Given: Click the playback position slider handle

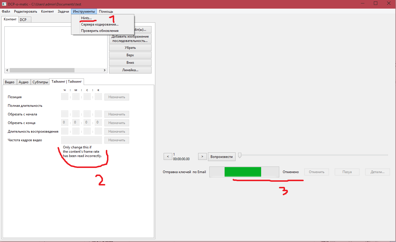Looking at the screenshot, I should (240, 155).
